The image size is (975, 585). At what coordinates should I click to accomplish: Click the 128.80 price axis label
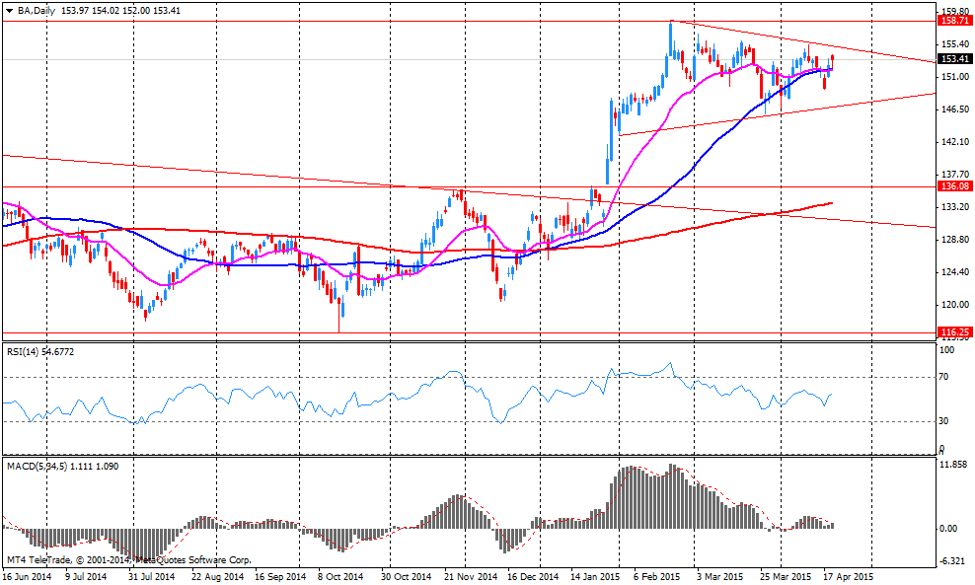click(x=955, y=240)
